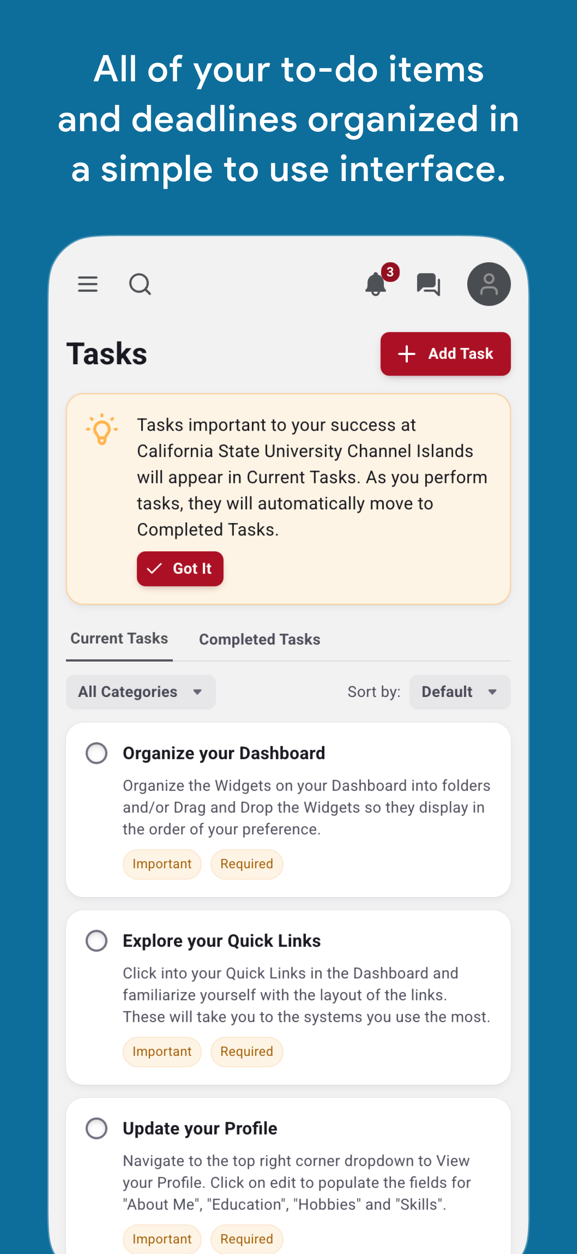
Task: Open the user profile avatar
Action: point(488,284)
